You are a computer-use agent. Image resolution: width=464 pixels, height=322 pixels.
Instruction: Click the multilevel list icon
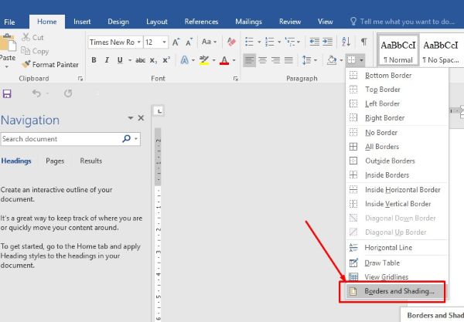coord(290,42)
